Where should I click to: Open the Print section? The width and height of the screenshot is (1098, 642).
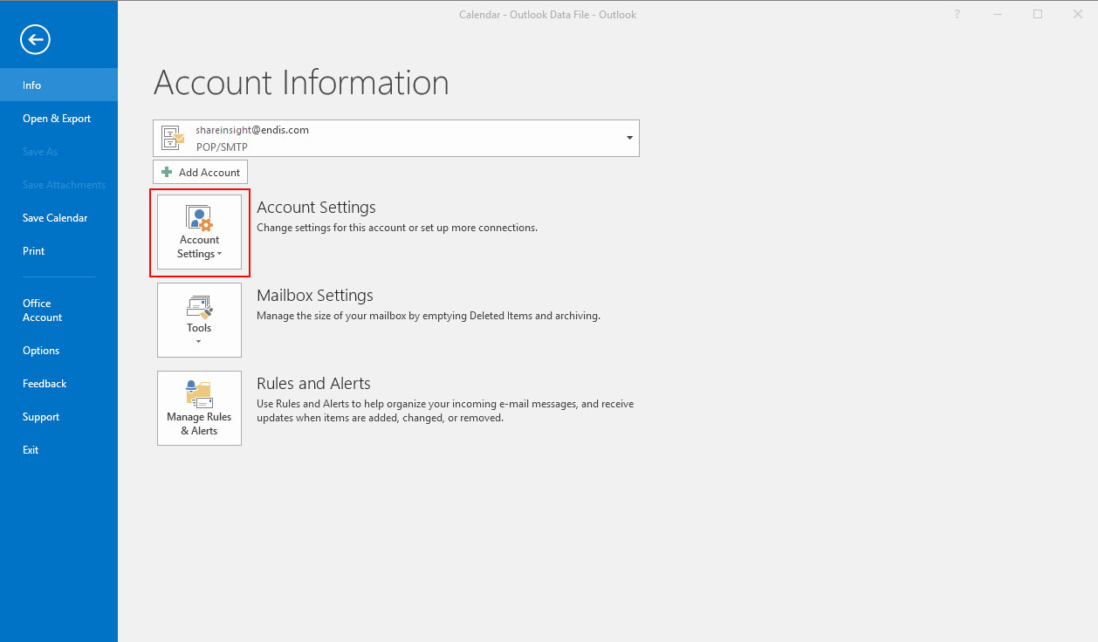(33, 250)
